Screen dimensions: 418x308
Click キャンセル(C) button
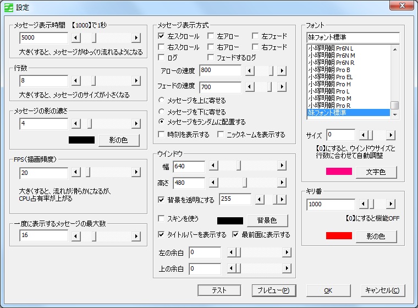[x=383, y=290]
